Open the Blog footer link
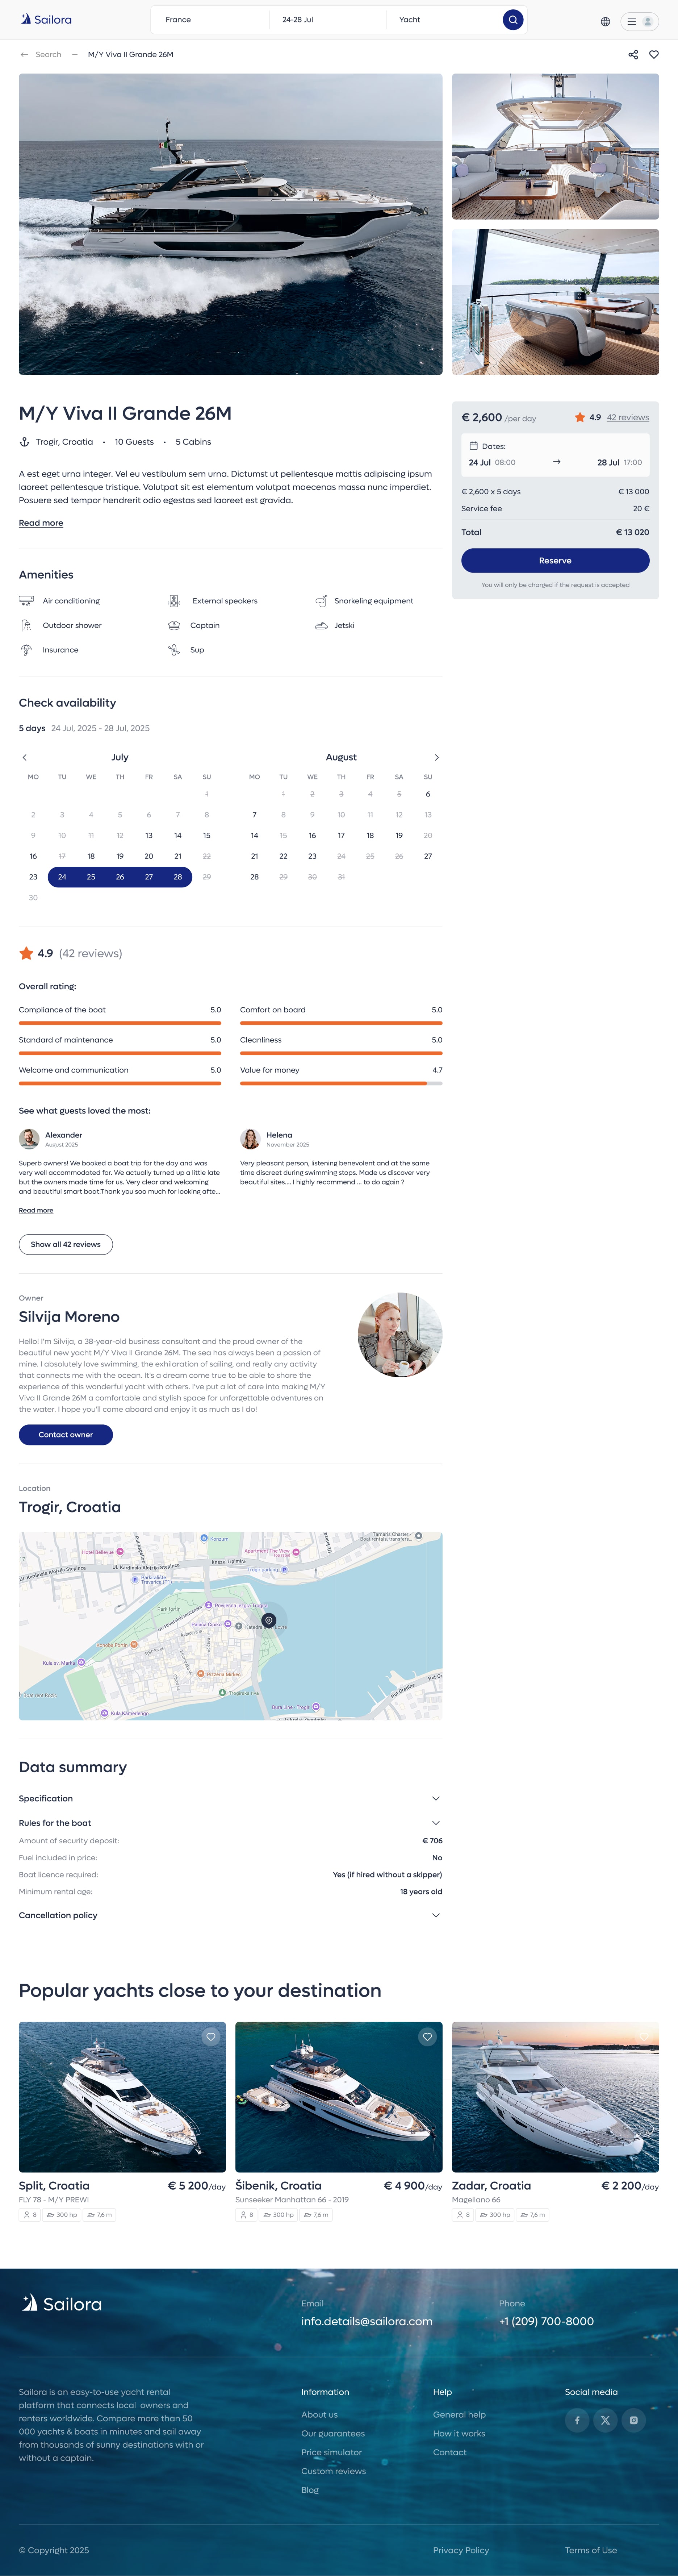The width and height of the screenshot is (678, 2576). [310, 2490]
